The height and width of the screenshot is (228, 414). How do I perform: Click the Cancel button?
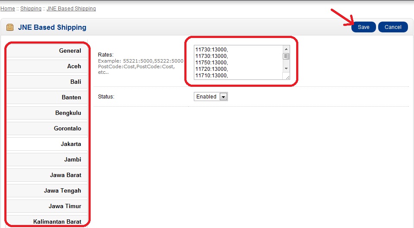pos(393,27)
